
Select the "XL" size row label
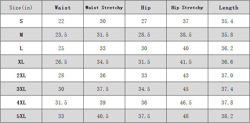pyautogui.click(x=21, y=62)
